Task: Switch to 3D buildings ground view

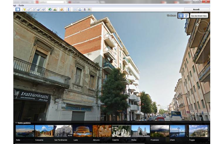Action: (x=186, y=16)
